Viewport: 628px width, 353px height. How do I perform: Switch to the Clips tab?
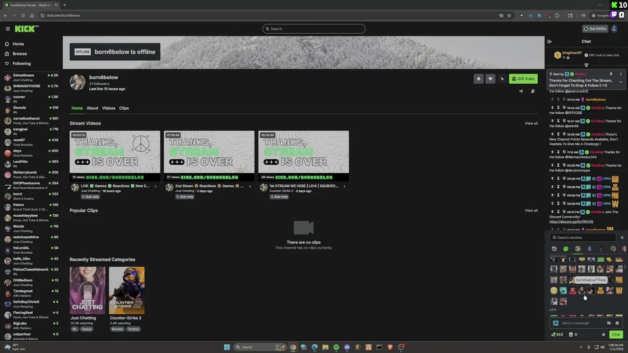pos(124,108)
